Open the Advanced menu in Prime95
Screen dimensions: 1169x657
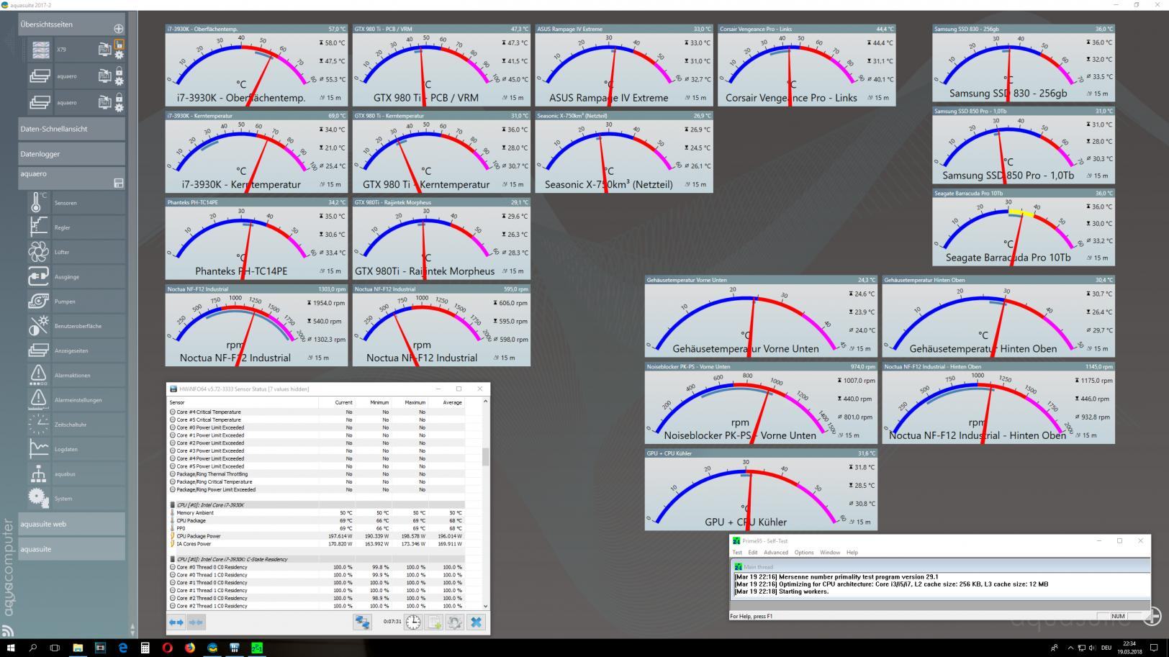tap(775, 553)
